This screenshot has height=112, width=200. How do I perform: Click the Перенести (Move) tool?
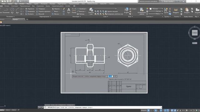coord(30,9)
